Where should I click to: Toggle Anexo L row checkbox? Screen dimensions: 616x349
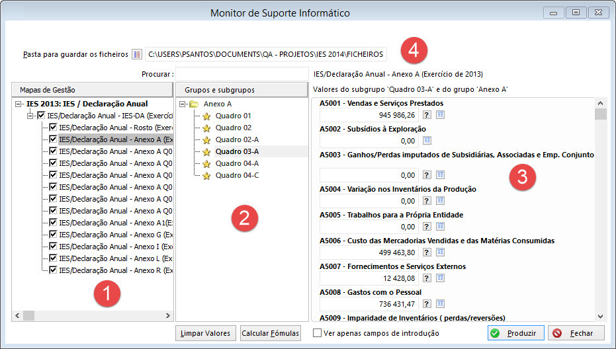pyautogui.click(x=53, y=258)
